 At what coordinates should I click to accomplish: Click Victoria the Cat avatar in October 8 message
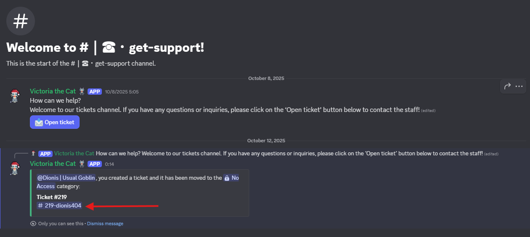(x=15, y=96)
